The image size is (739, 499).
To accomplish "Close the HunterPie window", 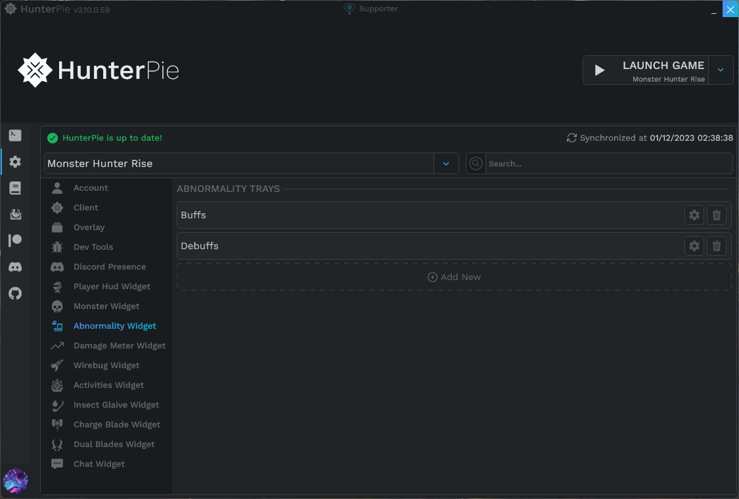I will point(730,9).
